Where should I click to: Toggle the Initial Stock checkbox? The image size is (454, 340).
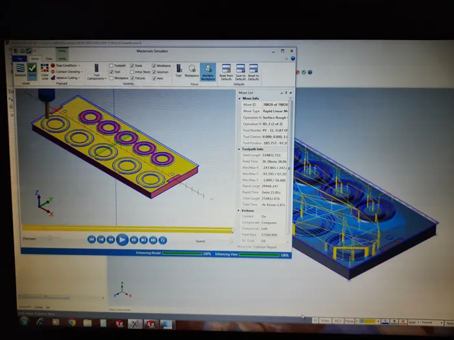(x=132, y=72)
